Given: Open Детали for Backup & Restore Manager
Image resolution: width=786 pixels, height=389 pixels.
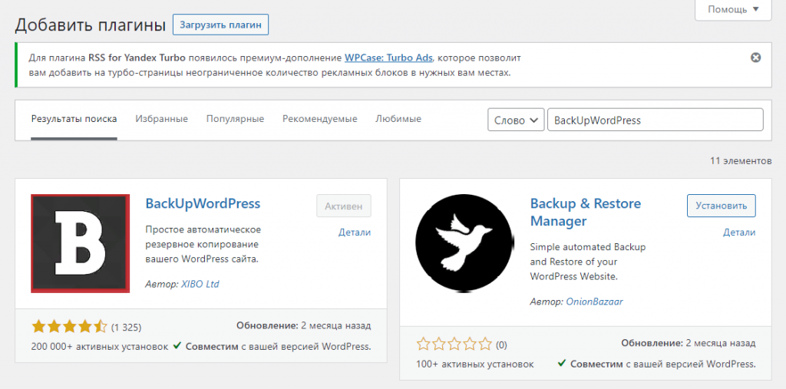Looking at the screenshot, I should [739, 232].
